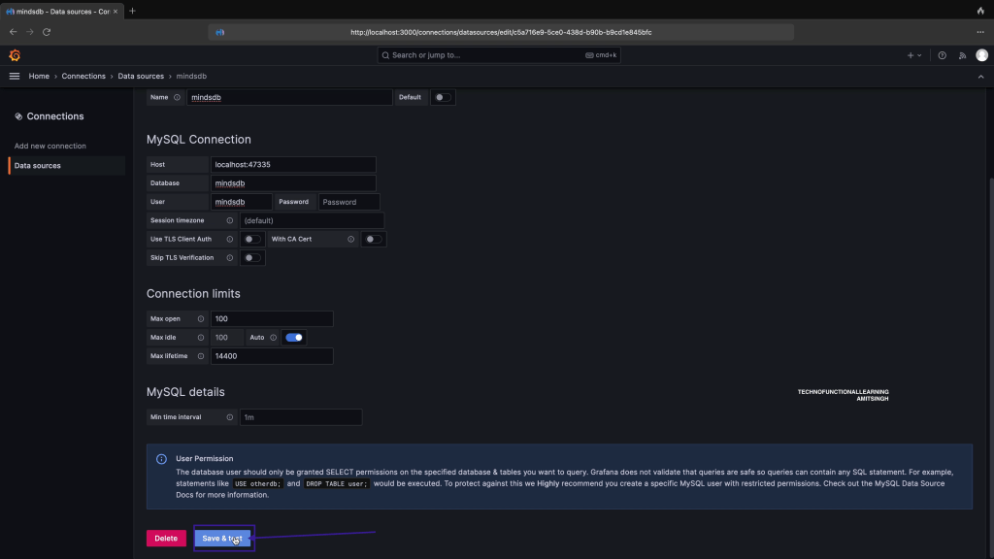Click info icon beside Max open
Screen dimensions: 994x559
tap(201, 318)
